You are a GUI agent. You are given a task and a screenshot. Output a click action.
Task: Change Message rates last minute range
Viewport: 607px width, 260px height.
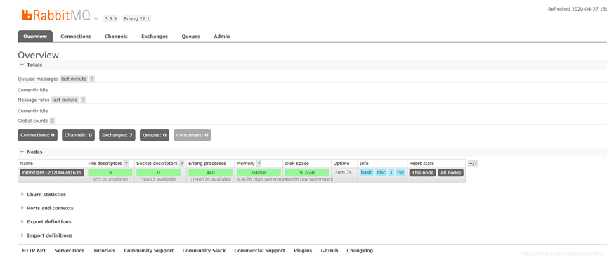pos(65,100)
